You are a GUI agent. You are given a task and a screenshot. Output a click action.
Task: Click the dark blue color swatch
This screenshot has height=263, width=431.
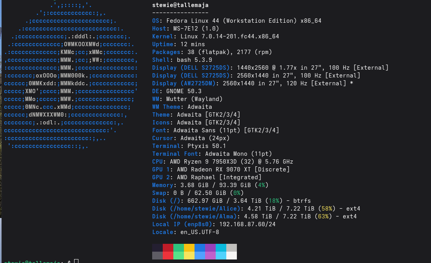[200, 248]
